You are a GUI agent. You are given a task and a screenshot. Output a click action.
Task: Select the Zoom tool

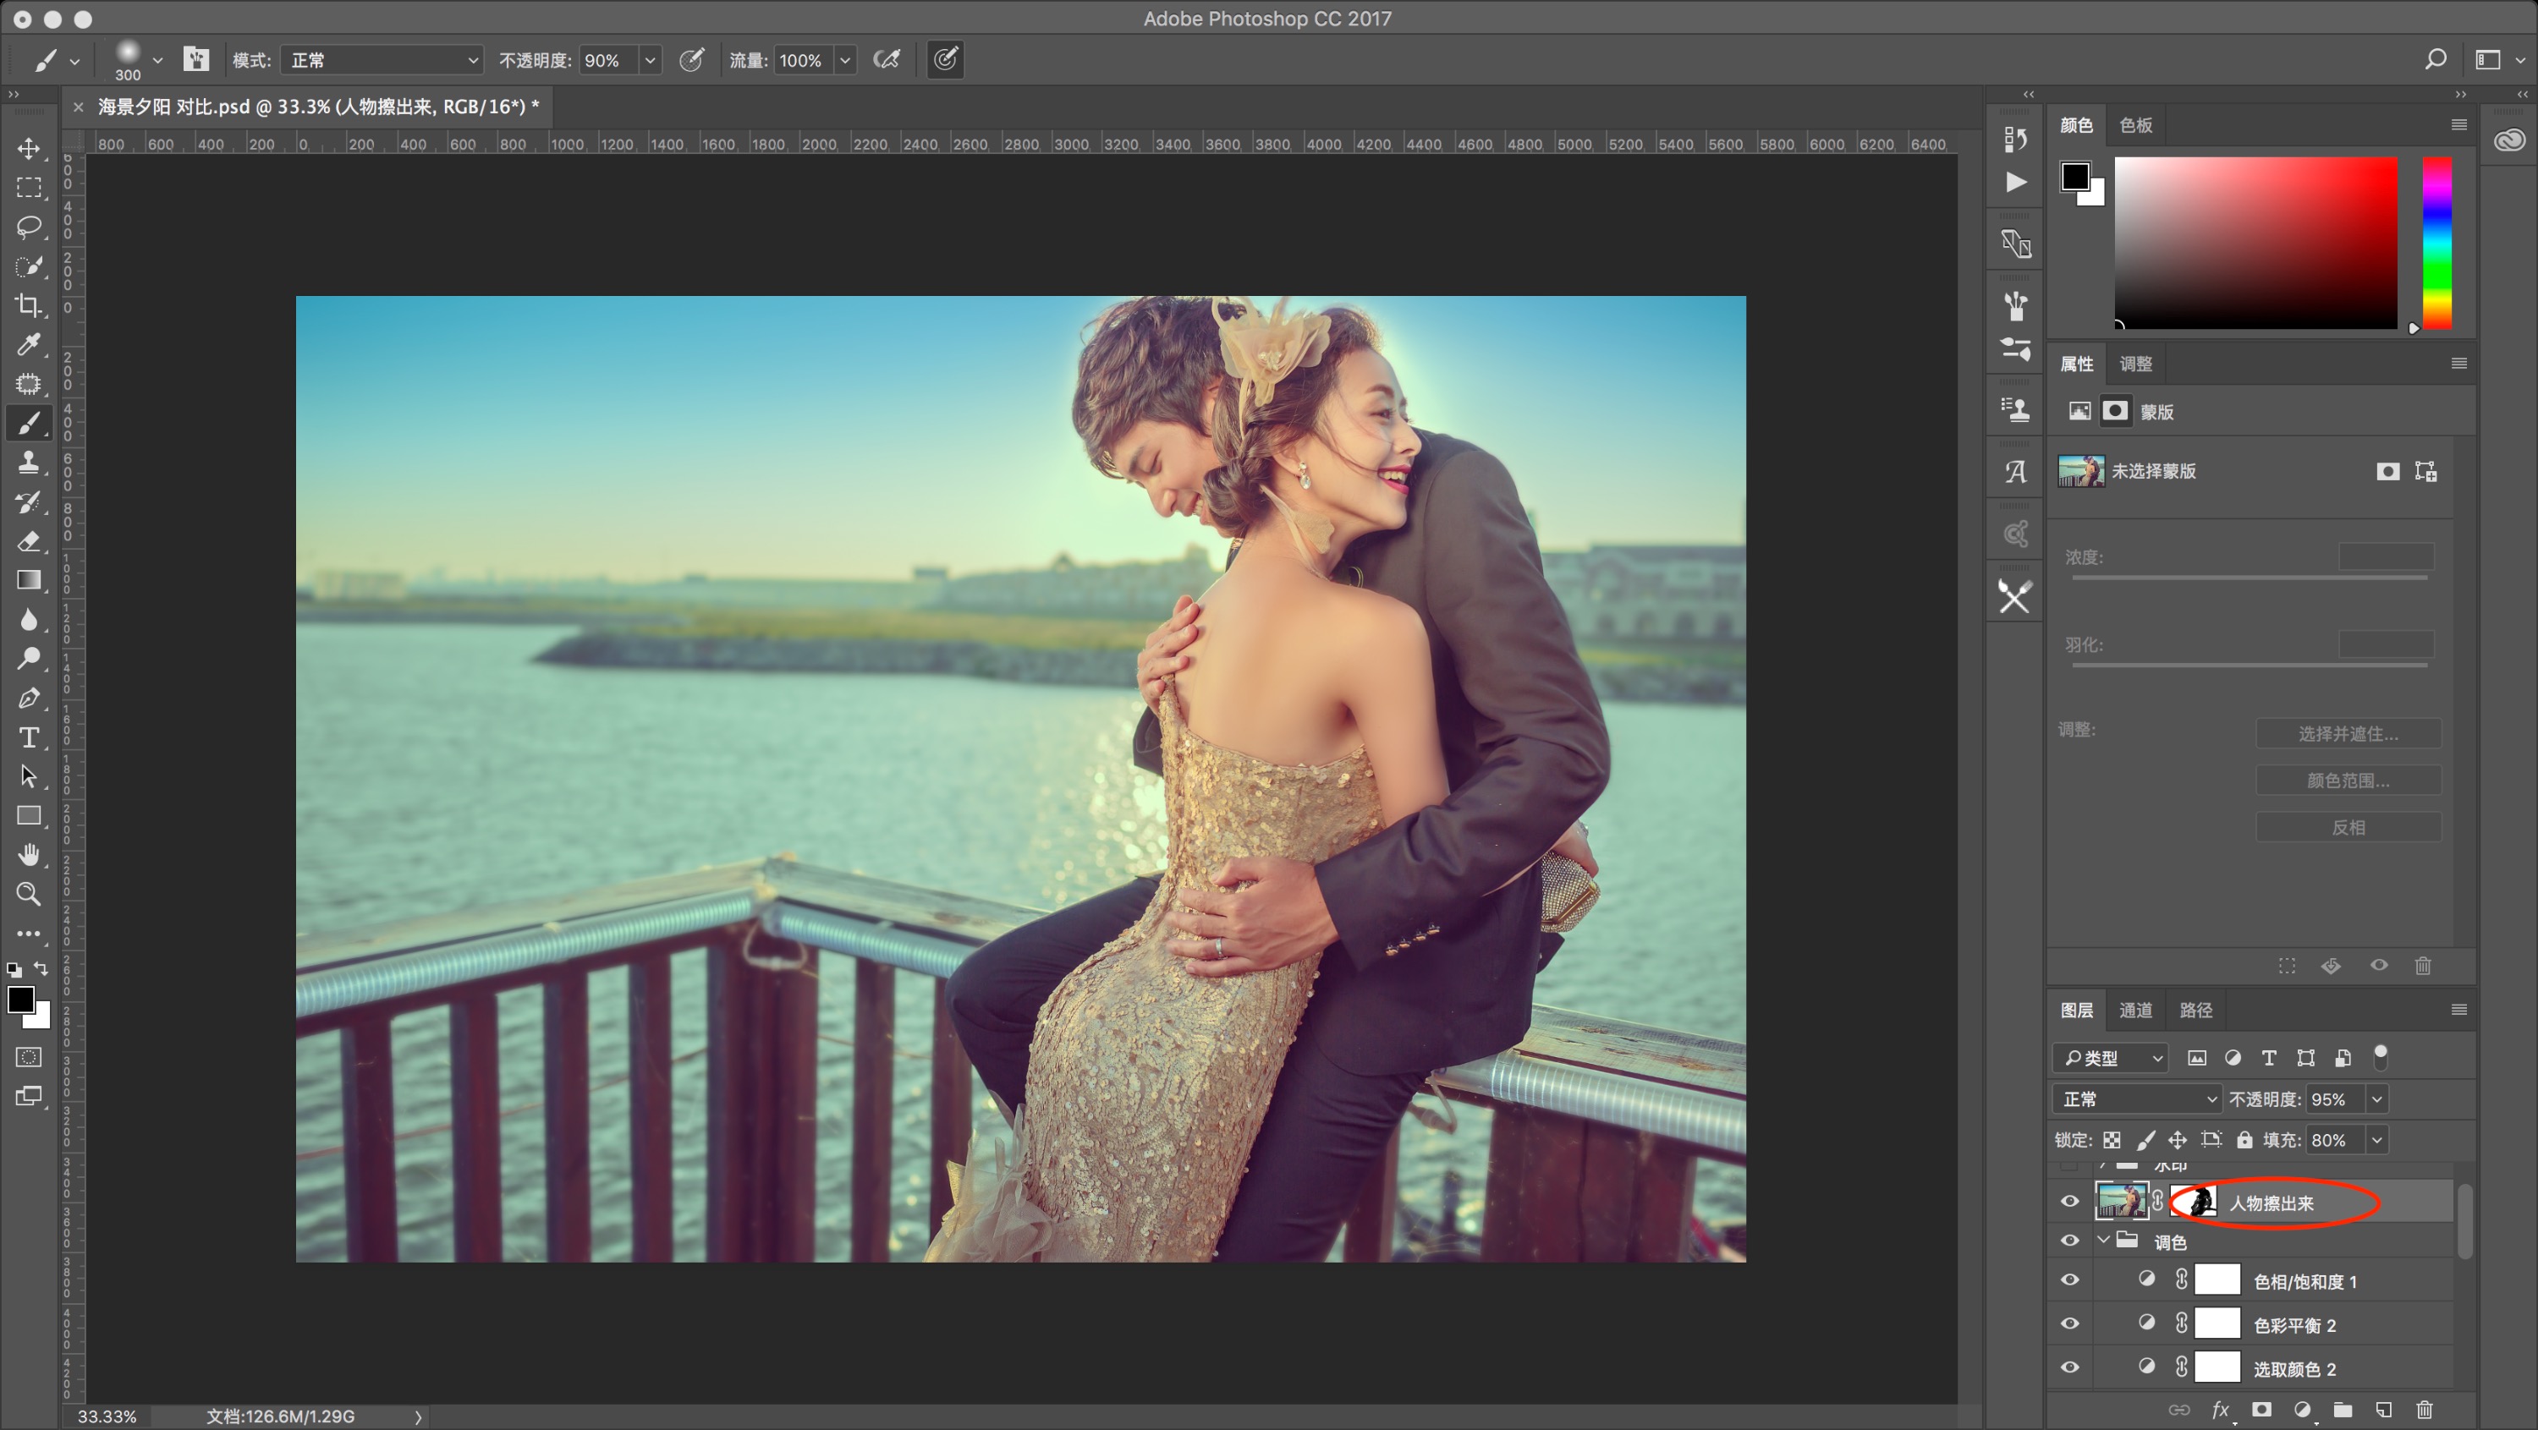[29, 894]
